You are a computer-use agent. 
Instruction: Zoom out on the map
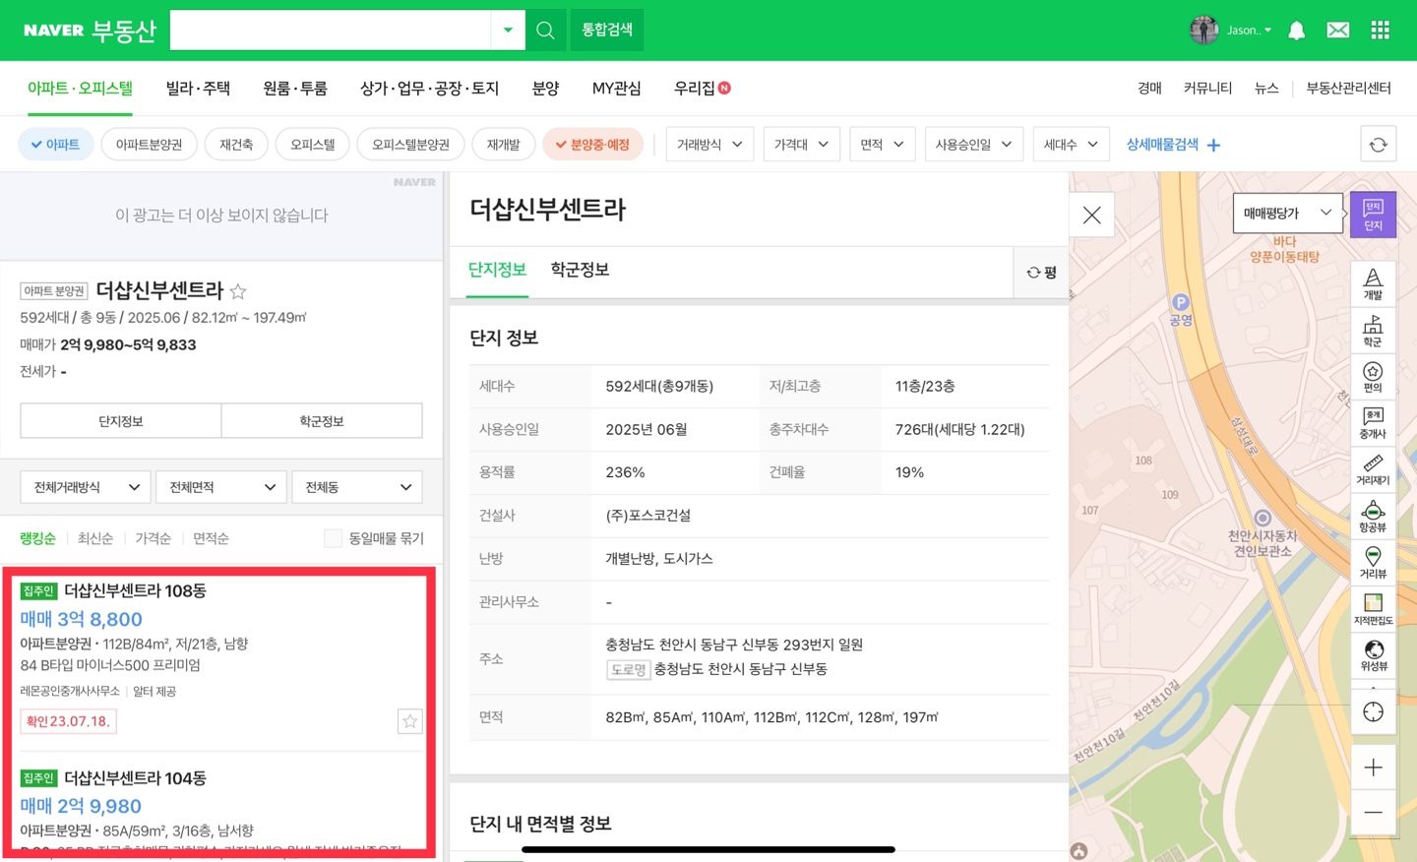[x=1373, y=813]
